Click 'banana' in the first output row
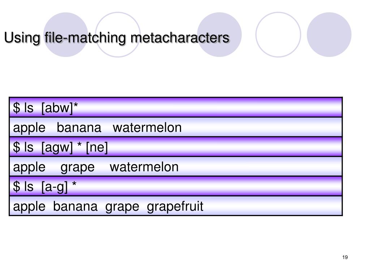The width and height of the screenshot is (370, 277). [79, 128]
